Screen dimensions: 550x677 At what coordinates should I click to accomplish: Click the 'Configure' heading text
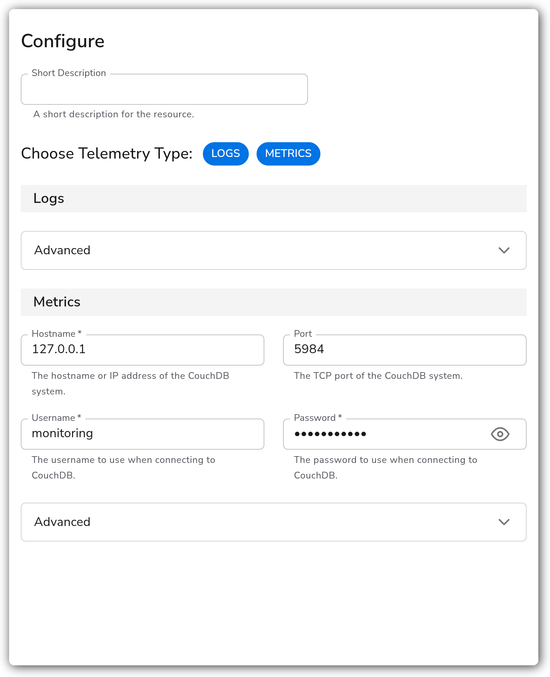[63, 41]
